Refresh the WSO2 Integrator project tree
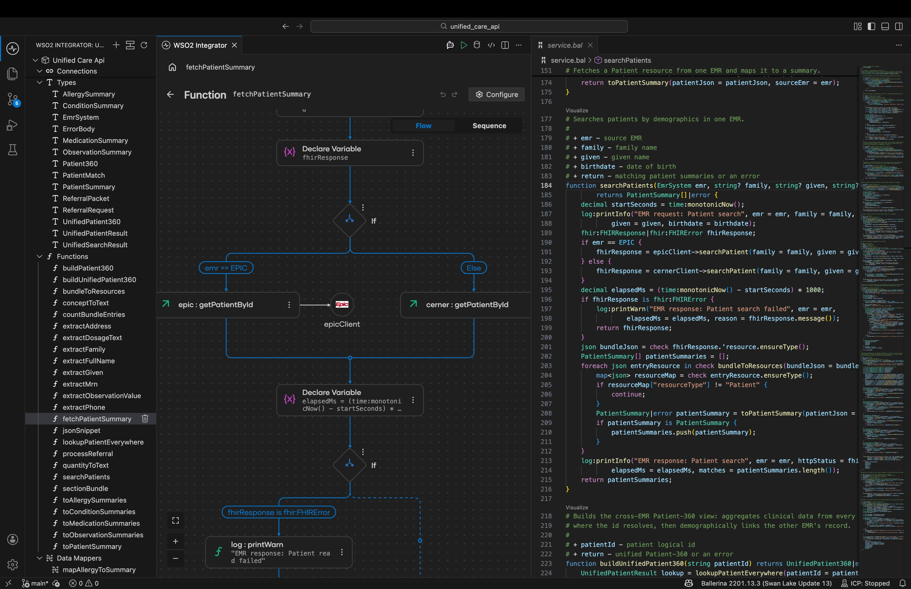Screen dimensions: 911x589 coord(144,45)
